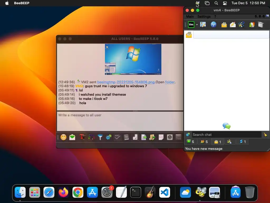Open Visual Studio Code from the dock
Screen dimensions: 270x203
pos(165,192)
